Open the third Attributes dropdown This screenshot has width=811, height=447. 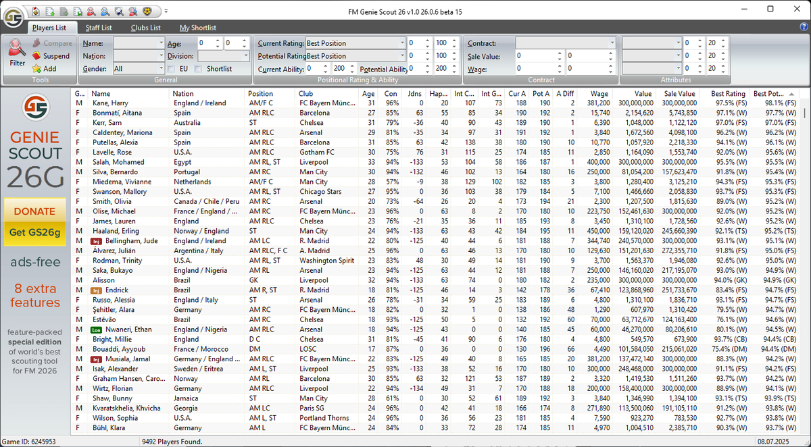(x=652, y=68)
